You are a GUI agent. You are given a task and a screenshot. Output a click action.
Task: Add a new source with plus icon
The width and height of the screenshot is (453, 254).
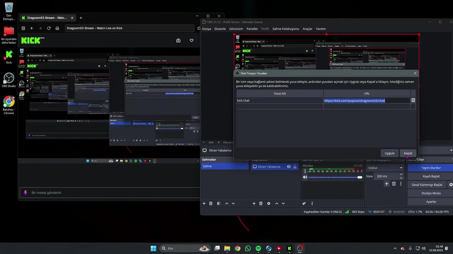coord(254,204)
